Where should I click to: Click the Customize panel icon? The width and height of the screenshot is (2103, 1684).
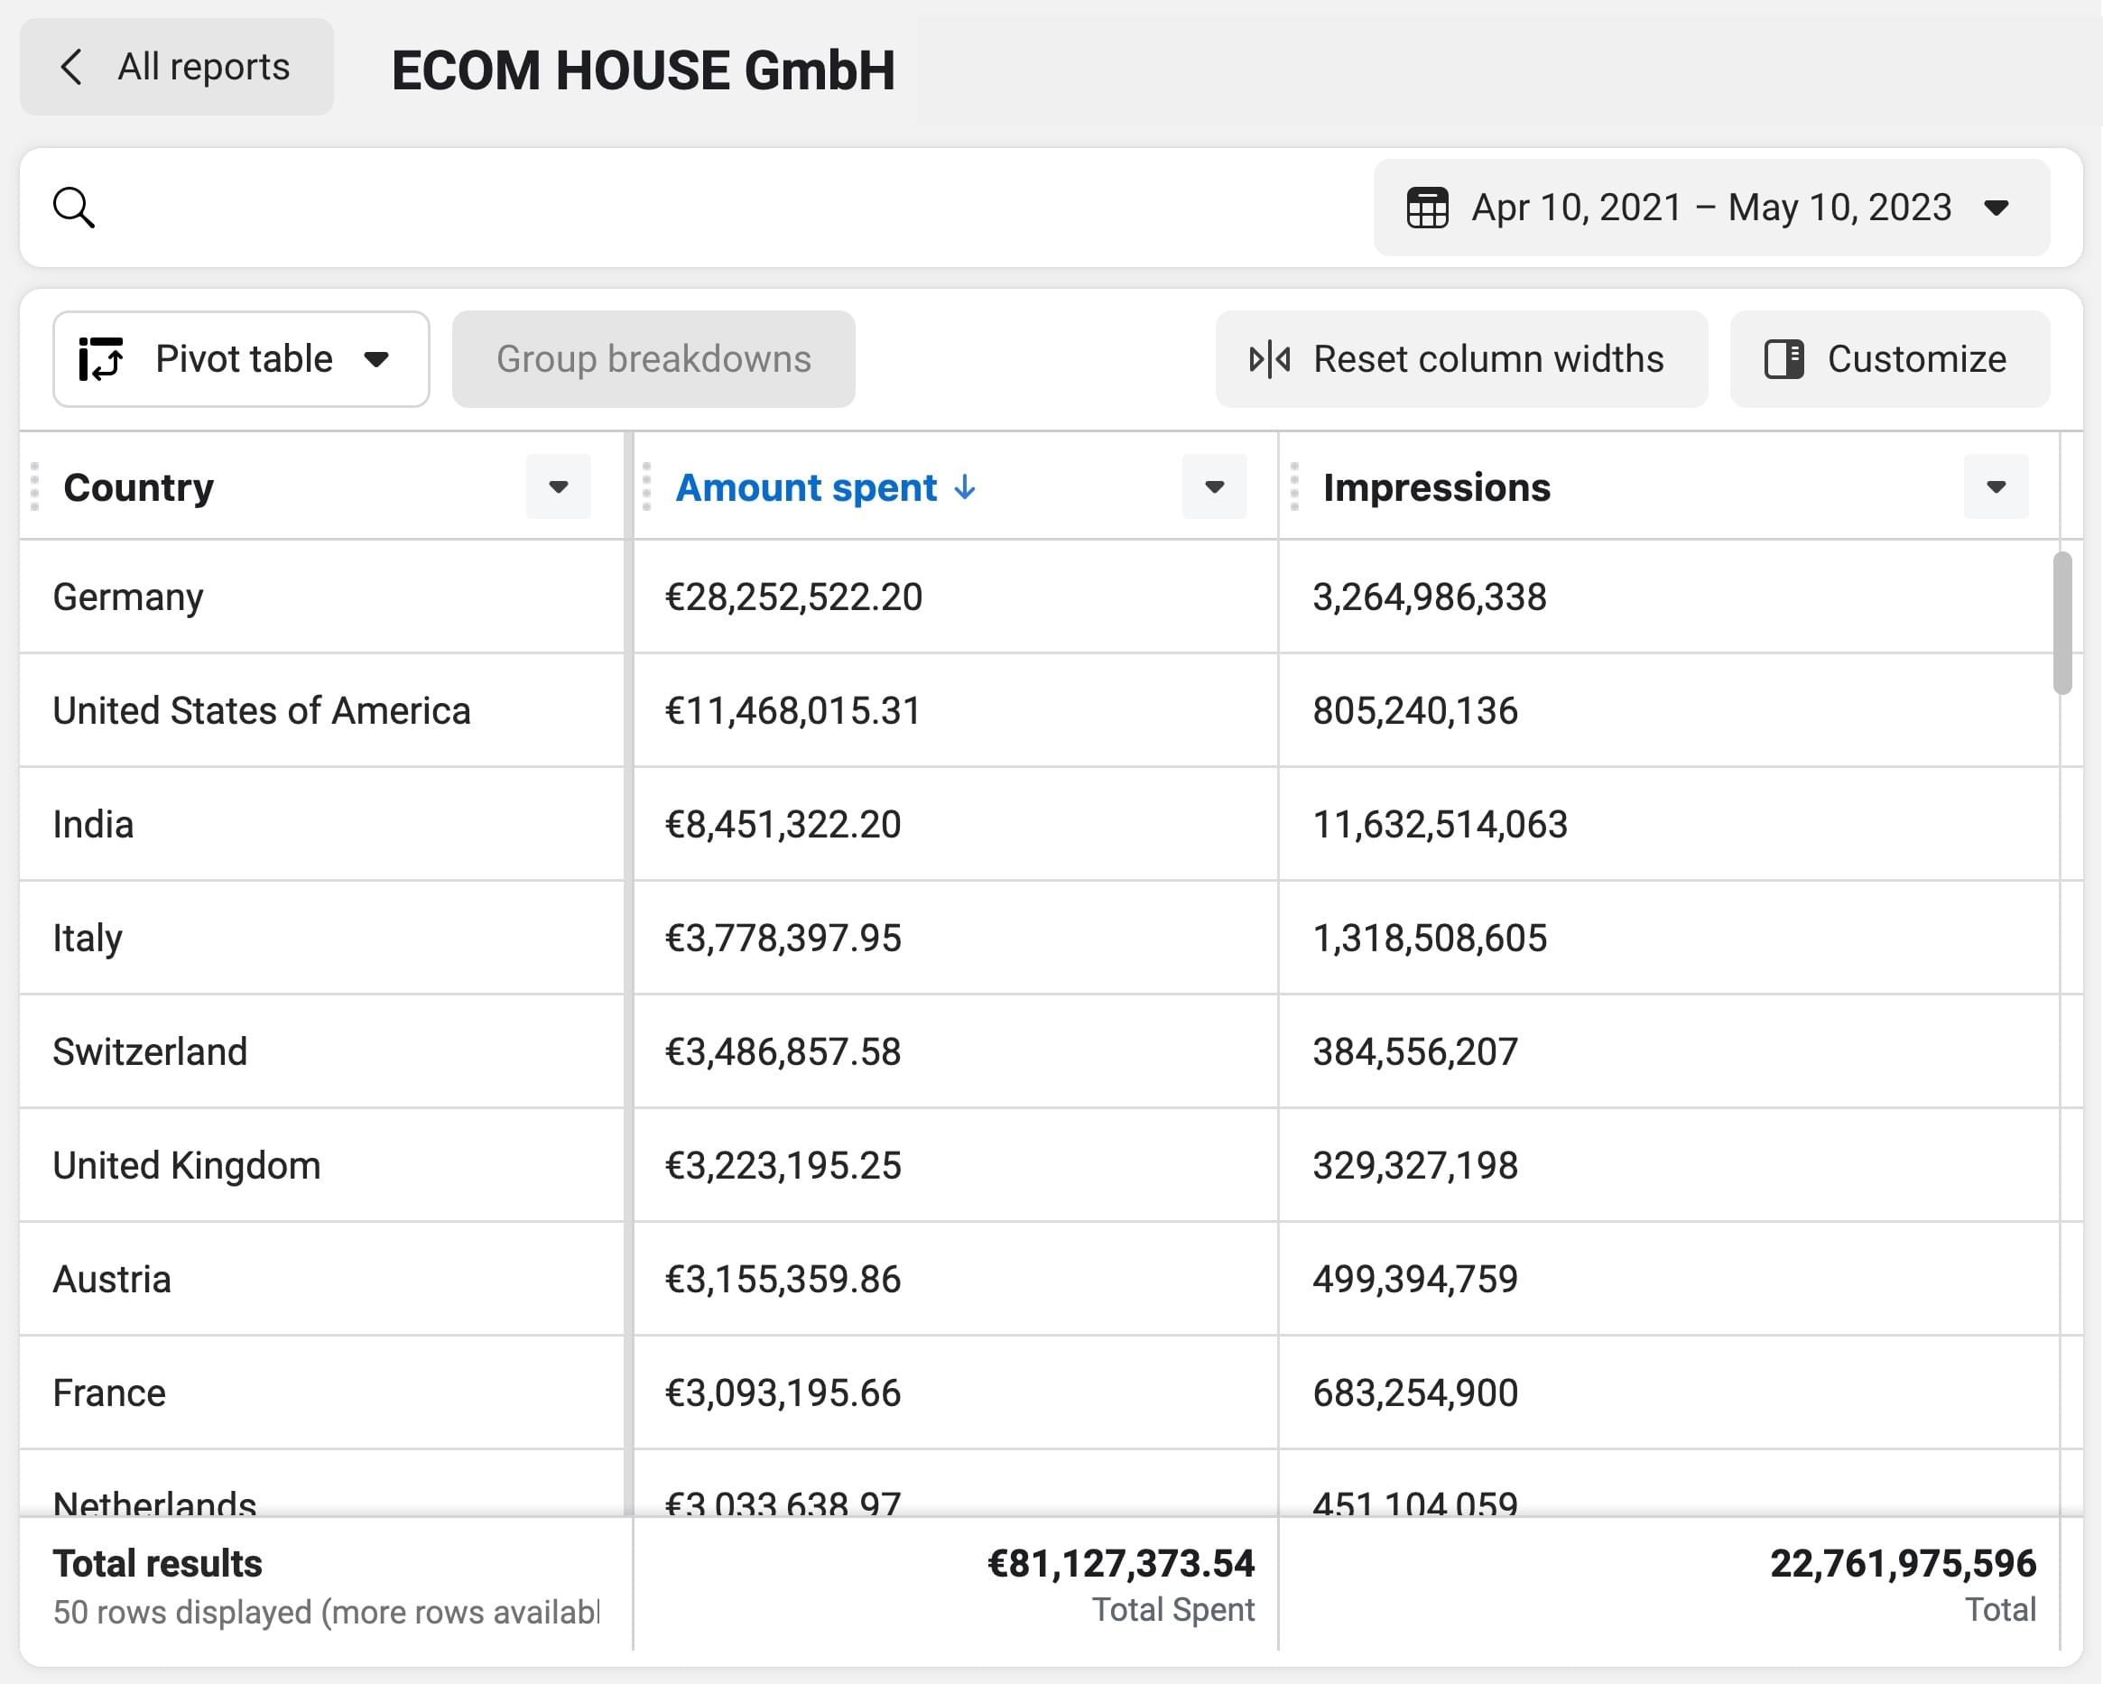(1784, 359)
